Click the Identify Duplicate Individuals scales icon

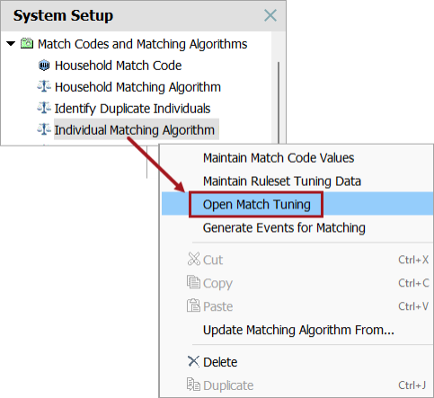(44, 108)
